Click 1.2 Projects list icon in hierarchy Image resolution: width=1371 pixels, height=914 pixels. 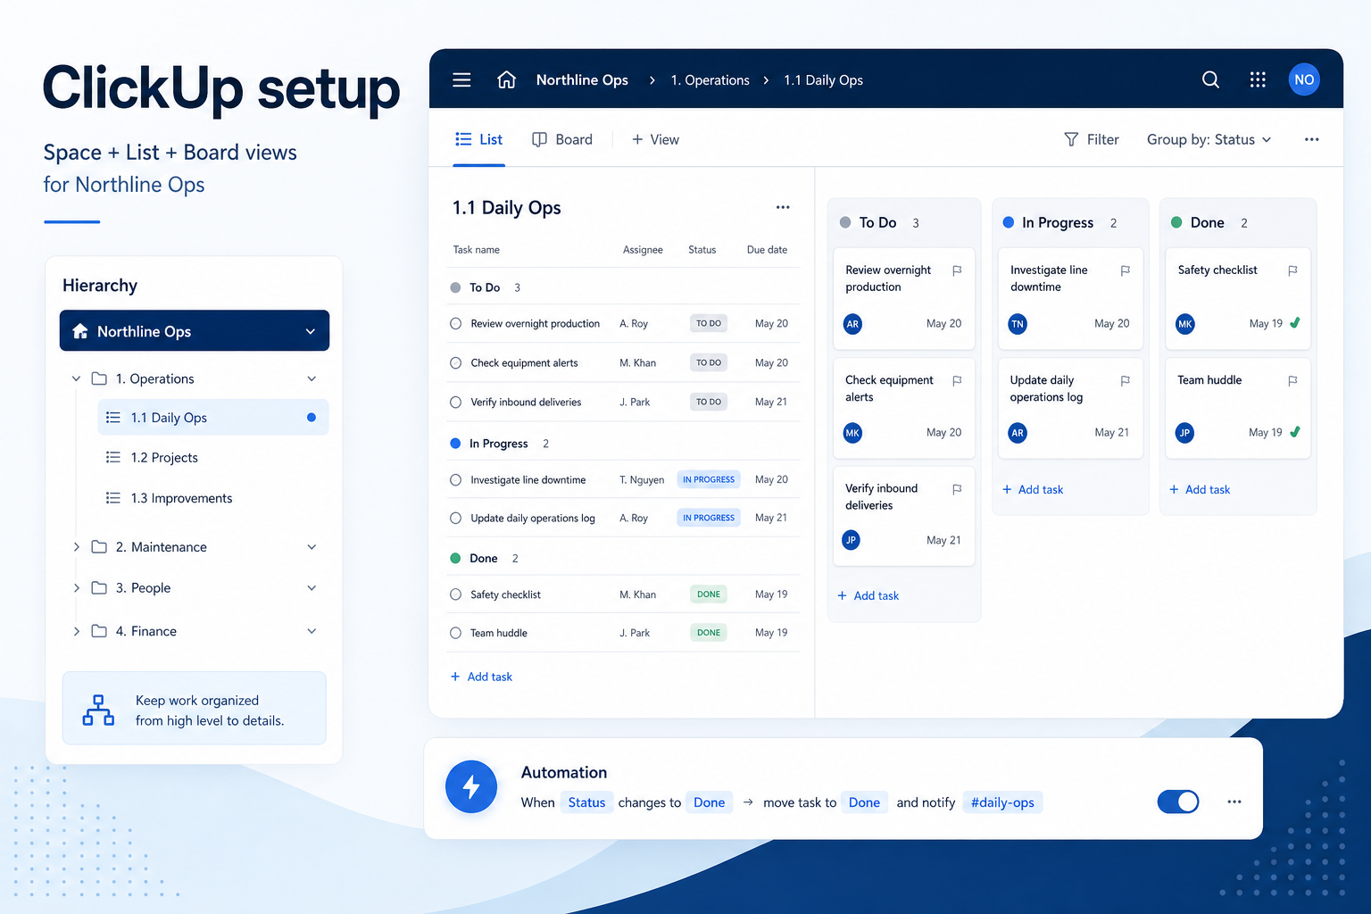(113, 457)
